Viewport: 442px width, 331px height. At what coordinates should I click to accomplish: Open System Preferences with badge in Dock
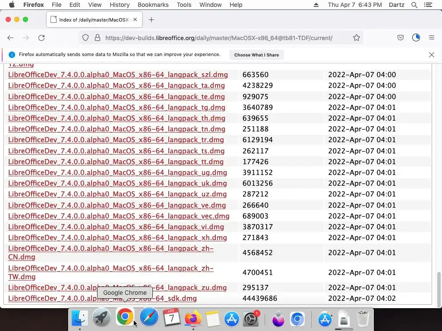coord(251,319)
